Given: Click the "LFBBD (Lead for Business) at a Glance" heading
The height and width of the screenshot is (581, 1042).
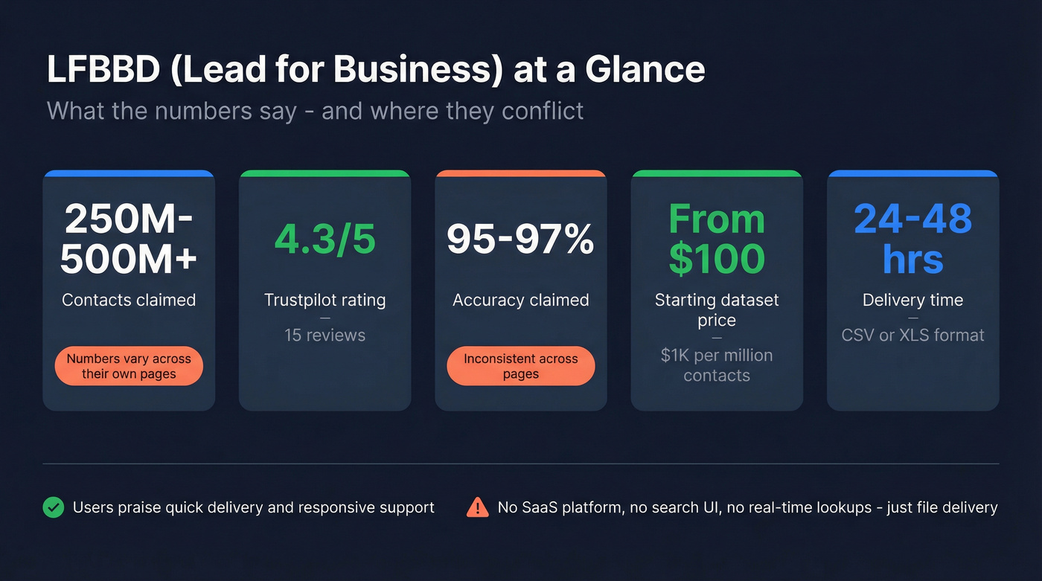Looking at the screenshot, I should point(376,70).
